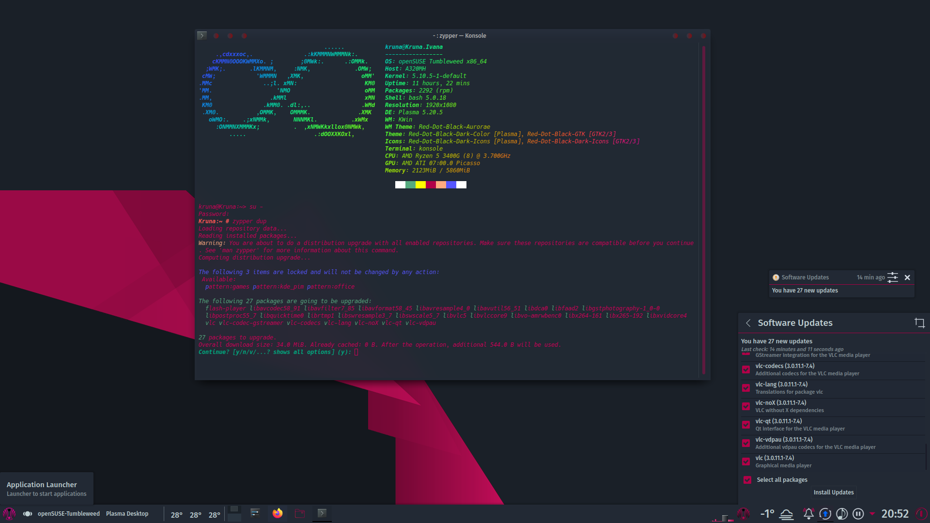Click the vlc-qt (3.0.11.1-7.4) entry text
This screenshot has height=523, width=930.
[x=778, y=421]
